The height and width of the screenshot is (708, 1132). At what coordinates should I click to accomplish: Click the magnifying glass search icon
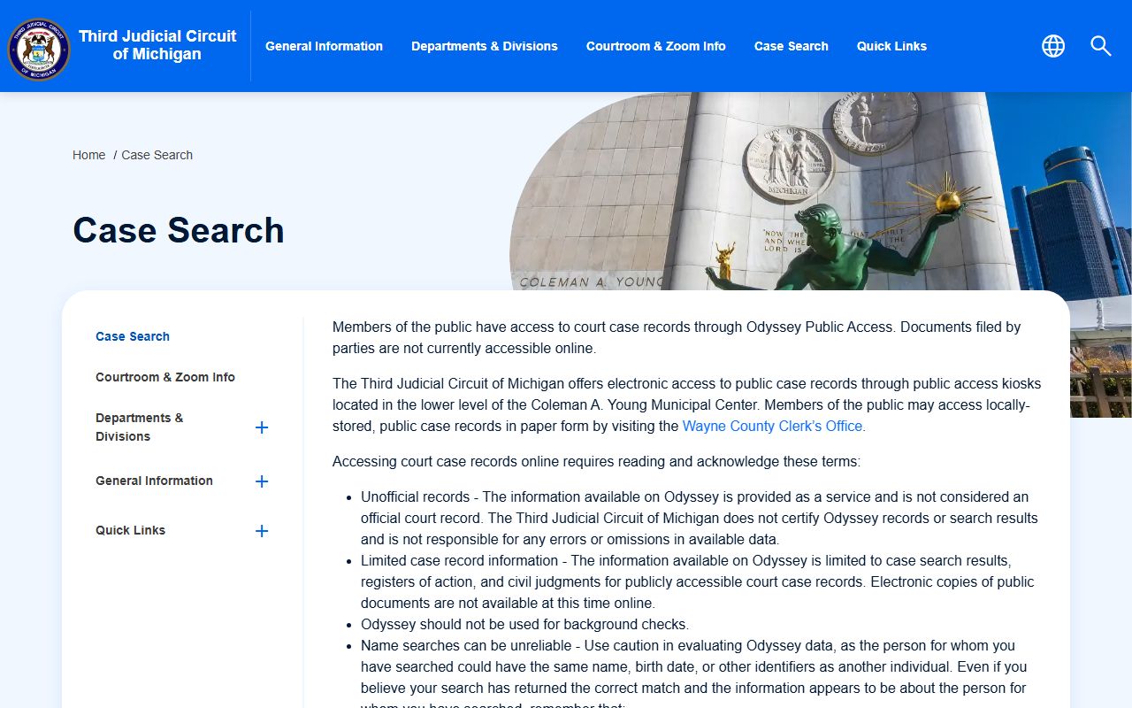[x=1100, y=46]
